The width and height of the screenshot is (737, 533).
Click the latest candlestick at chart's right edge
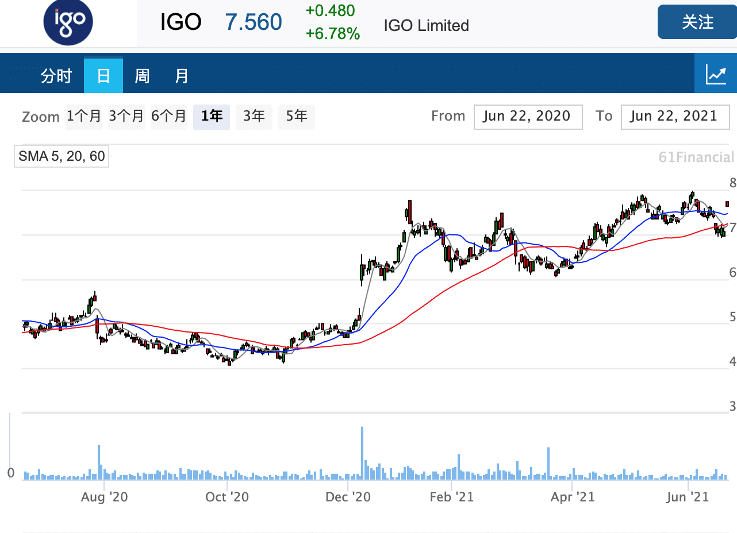[727, 204]
